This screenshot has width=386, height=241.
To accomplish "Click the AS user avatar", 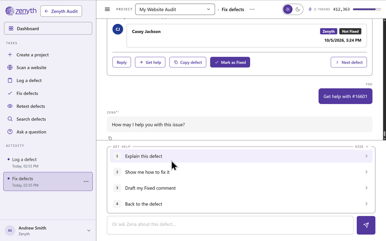I will [10, 231].
